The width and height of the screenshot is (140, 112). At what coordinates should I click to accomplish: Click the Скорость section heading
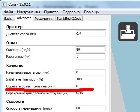[15, 102]
